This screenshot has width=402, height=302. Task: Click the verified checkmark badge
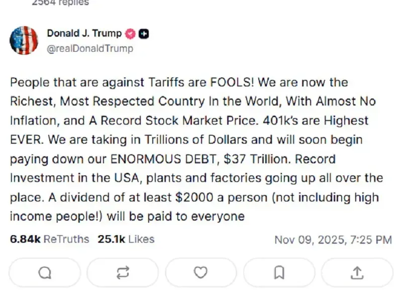point(130,34)
